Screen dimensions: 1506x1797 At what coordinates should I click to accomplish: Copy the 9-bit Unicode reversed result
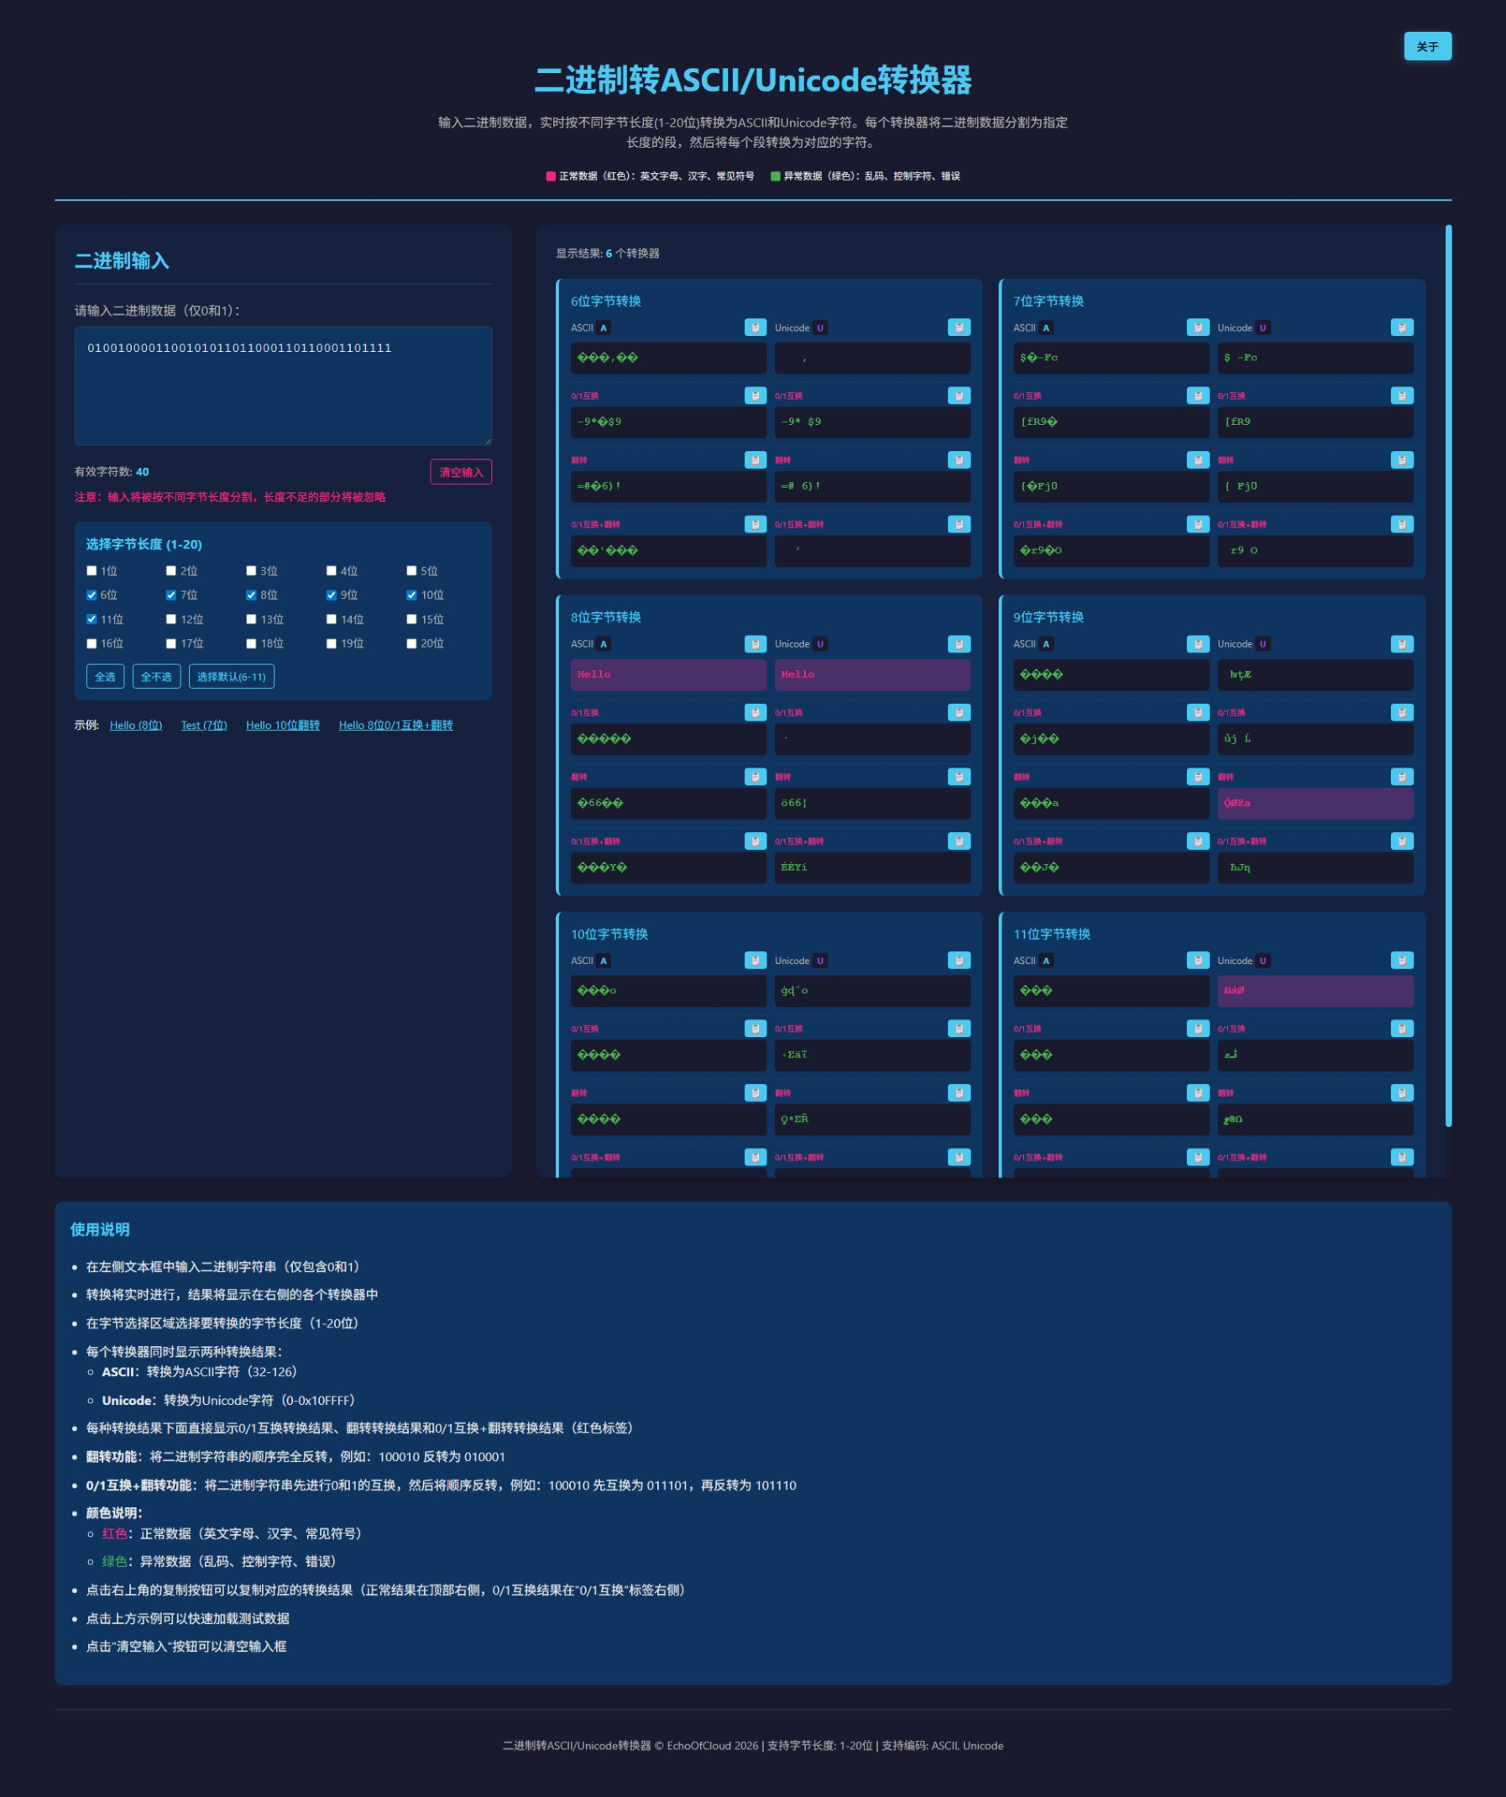click(1401, 776)
